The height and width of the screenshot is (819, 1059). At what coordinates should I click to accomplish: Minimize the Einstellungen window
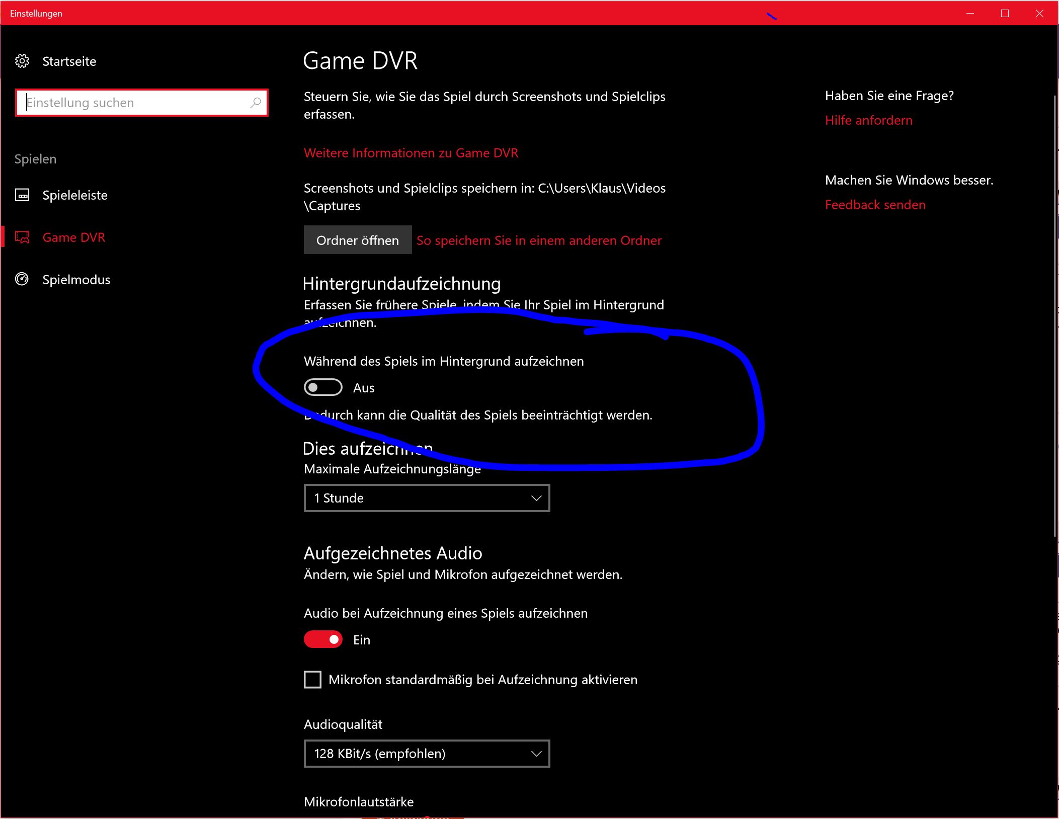click(x=970, y=14)
